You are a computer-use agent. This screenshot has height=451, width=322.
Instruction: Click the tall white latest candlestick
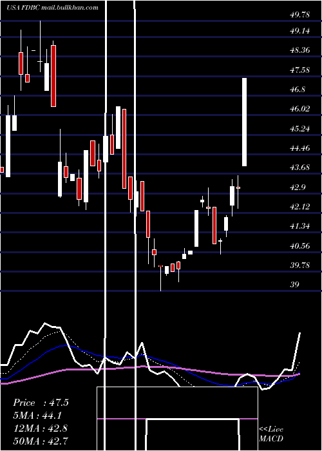[244, 122]
